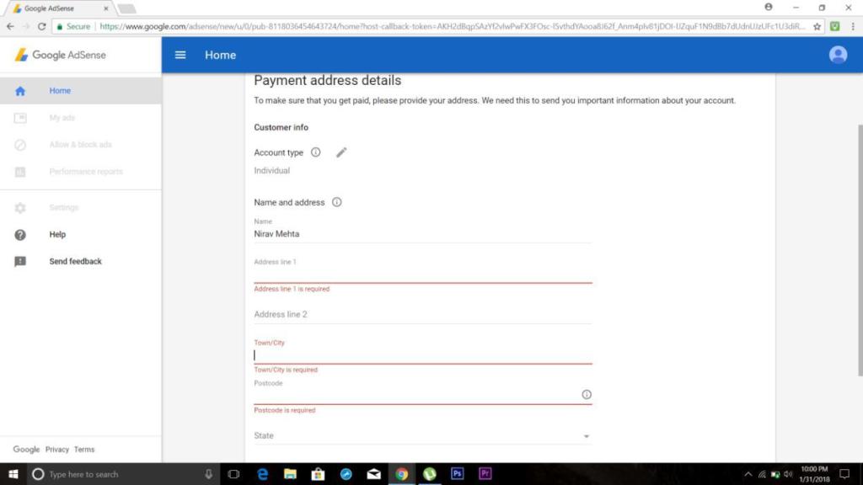863x485 pixels.
Task: Open the hamburger navigation menu
Action: tap(180, 55)
